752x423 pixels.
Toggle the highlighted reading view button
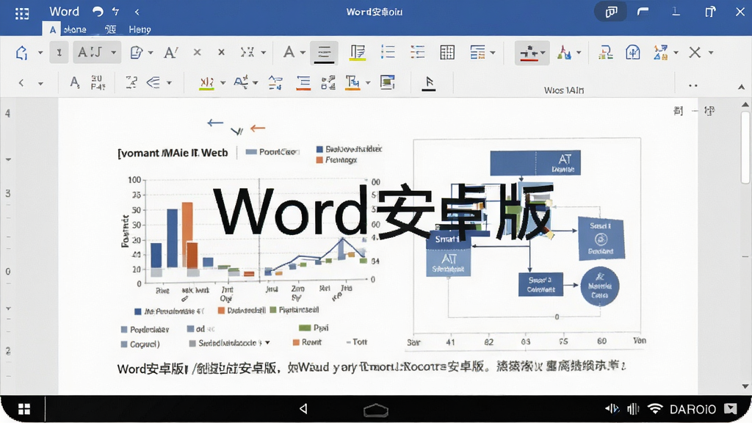pos(610,12)
